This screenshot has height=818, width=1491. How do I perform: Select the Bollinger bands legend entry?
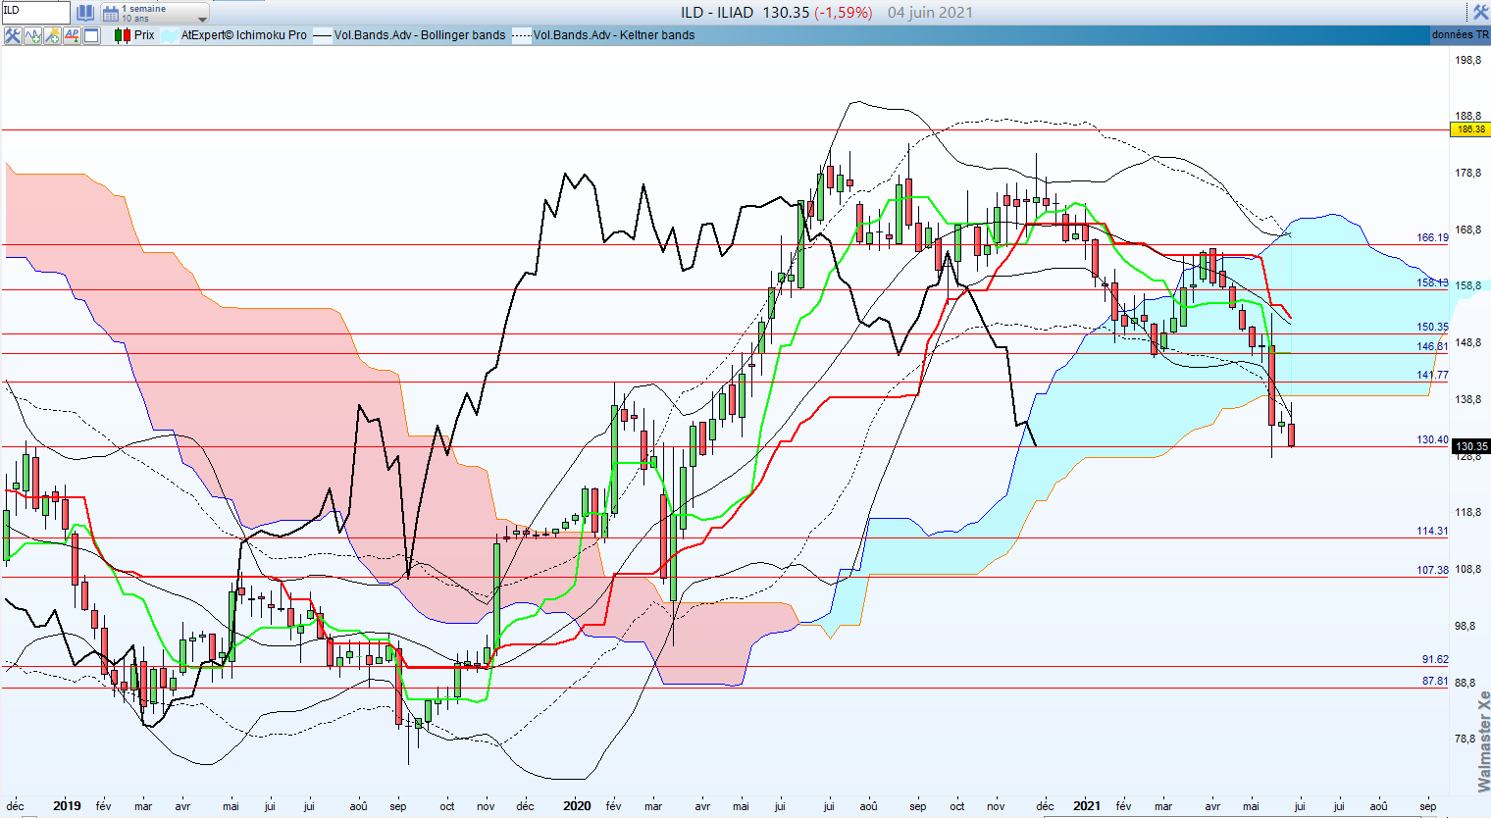tap(410, 35)
